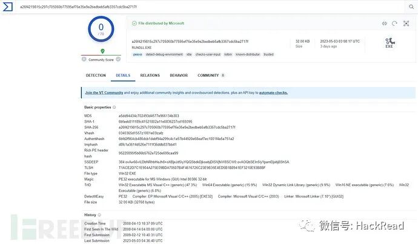Viewport: 418px width, 244px height.
Task: Click the 32.00 KB size value
Action: click(x=302, y=42)
